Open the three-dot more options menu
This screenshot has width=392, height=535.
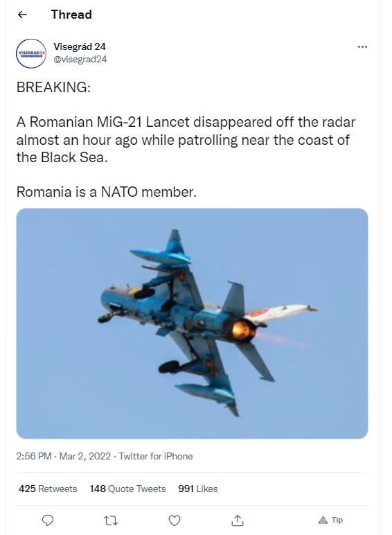[x=362, y=46]
